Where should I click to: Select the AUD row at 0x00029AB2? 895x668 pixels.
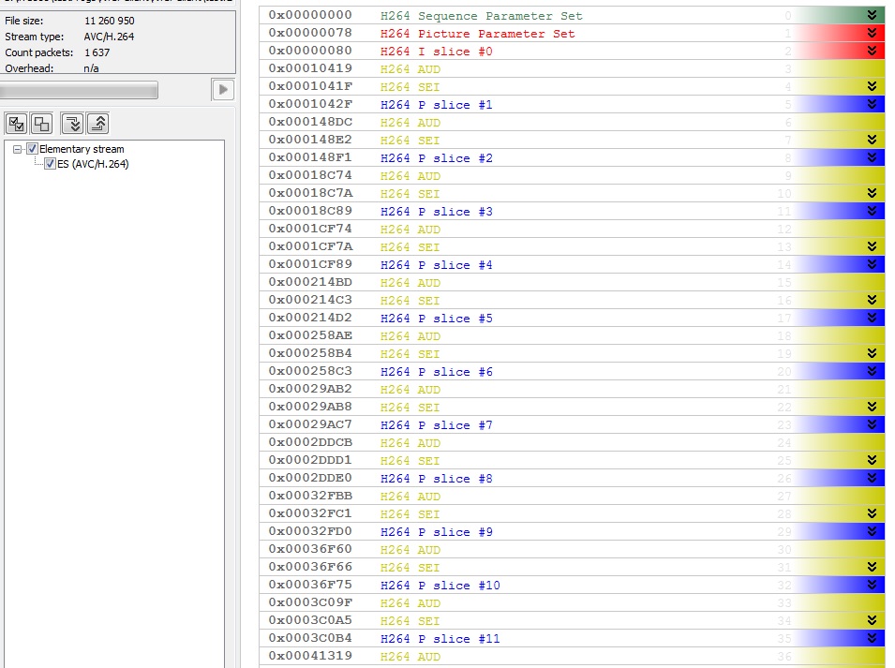tap(572, 389)
